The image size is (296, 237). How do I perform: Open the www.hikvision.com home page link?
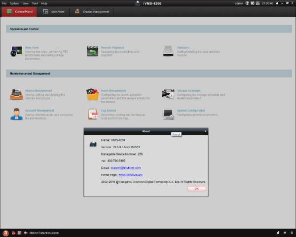[x=131, y=175]
